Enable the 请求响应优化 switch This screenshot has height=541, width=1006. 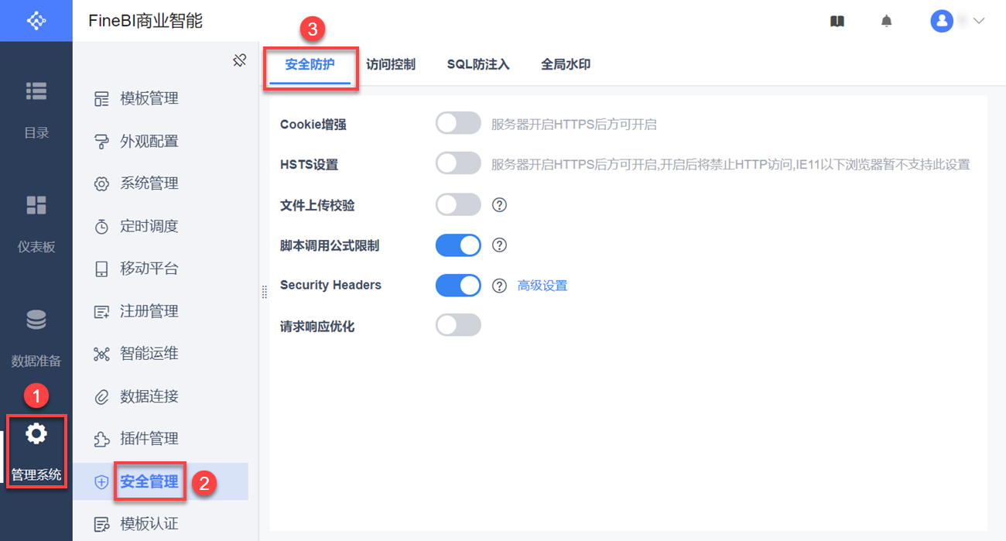pos(458,325)
